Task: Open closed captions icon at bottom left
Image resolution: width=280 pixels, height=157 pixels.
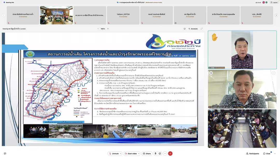Action: pyautogui.click(x=5, y=153)
